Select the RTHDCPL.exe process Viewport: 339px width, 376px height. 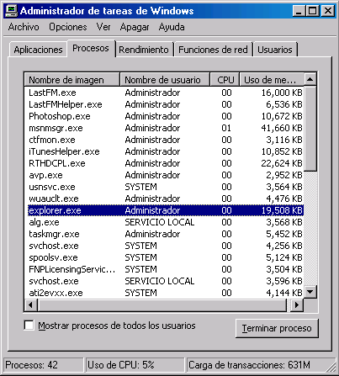point(166,163)
